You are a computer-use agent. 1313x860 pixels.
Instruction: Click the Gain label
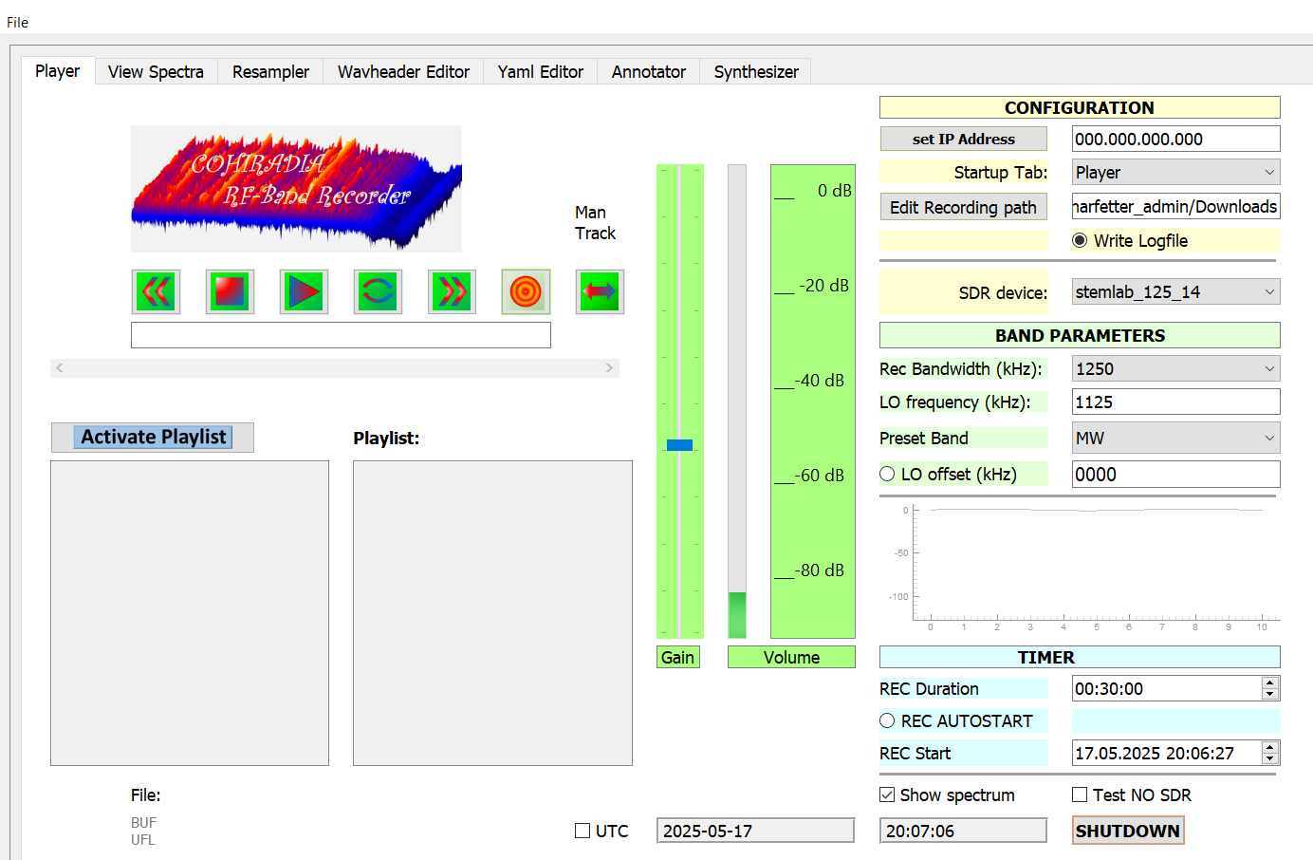678,657
